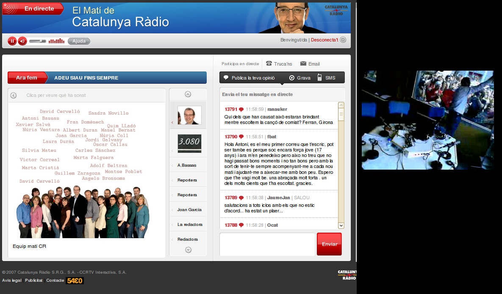Click the envelope icon beside Email

coord(303,63)
